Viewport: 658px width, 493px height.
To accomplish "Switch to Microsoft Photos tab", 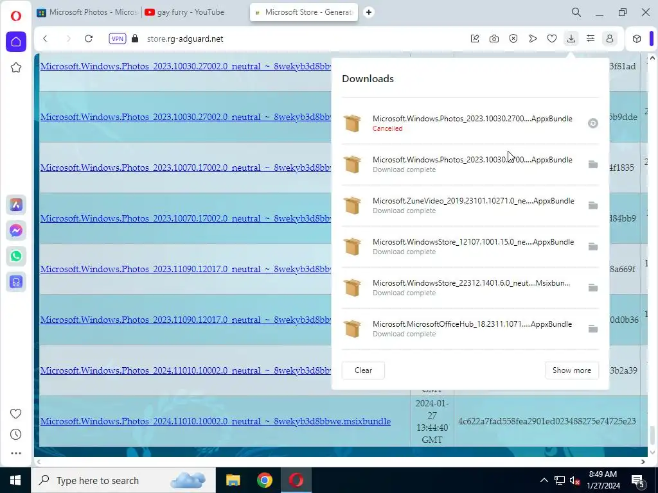I will (x=87, y=12).
